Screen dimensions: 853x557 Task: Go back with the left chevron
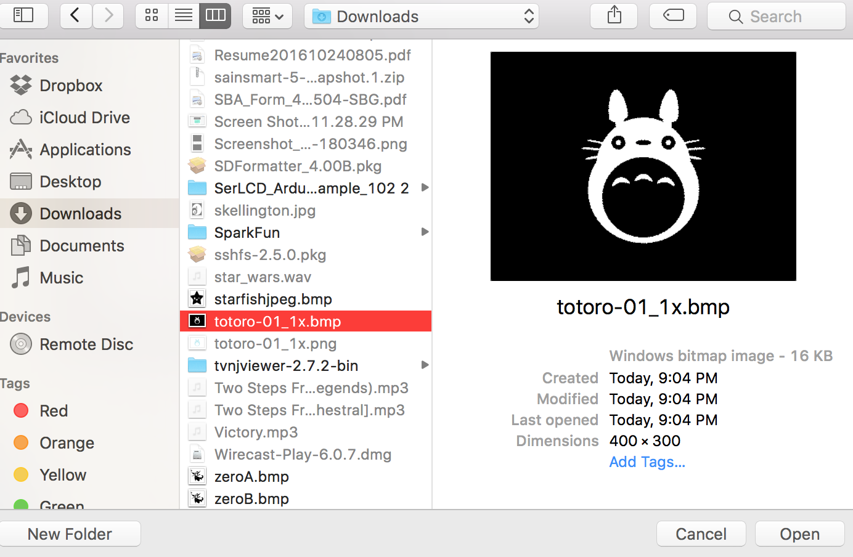[x=76, y=15]
